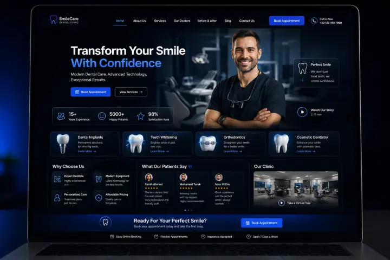
Task: Click the Personalized Care person icon
Action: tap(57, 198)
